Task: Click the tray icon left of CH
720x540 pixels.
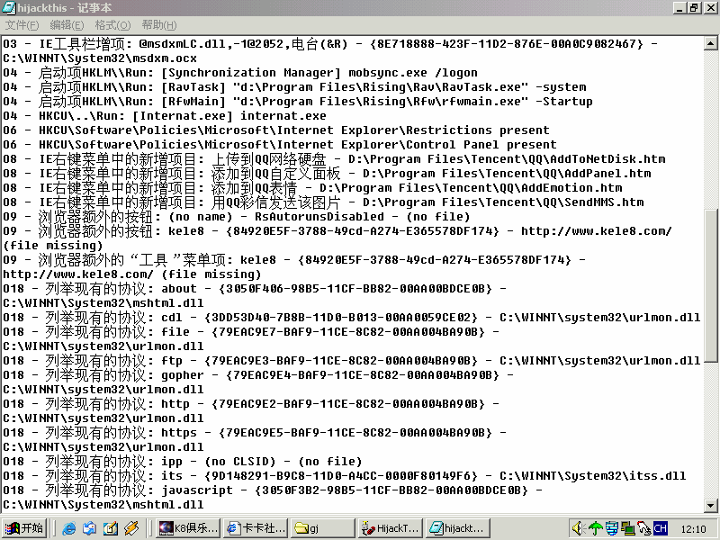Action: tap(643, 528)
